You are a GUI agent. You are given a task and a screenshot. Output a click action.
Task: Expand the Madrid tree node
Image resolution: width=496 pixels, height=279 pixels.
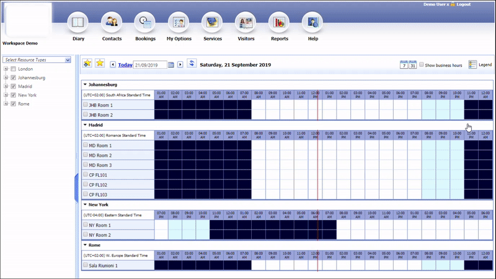pos(6,86)
